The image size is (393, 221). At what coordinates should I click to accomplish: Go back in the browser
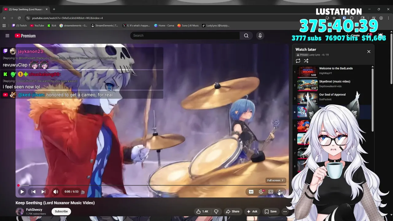coord(4,18)
